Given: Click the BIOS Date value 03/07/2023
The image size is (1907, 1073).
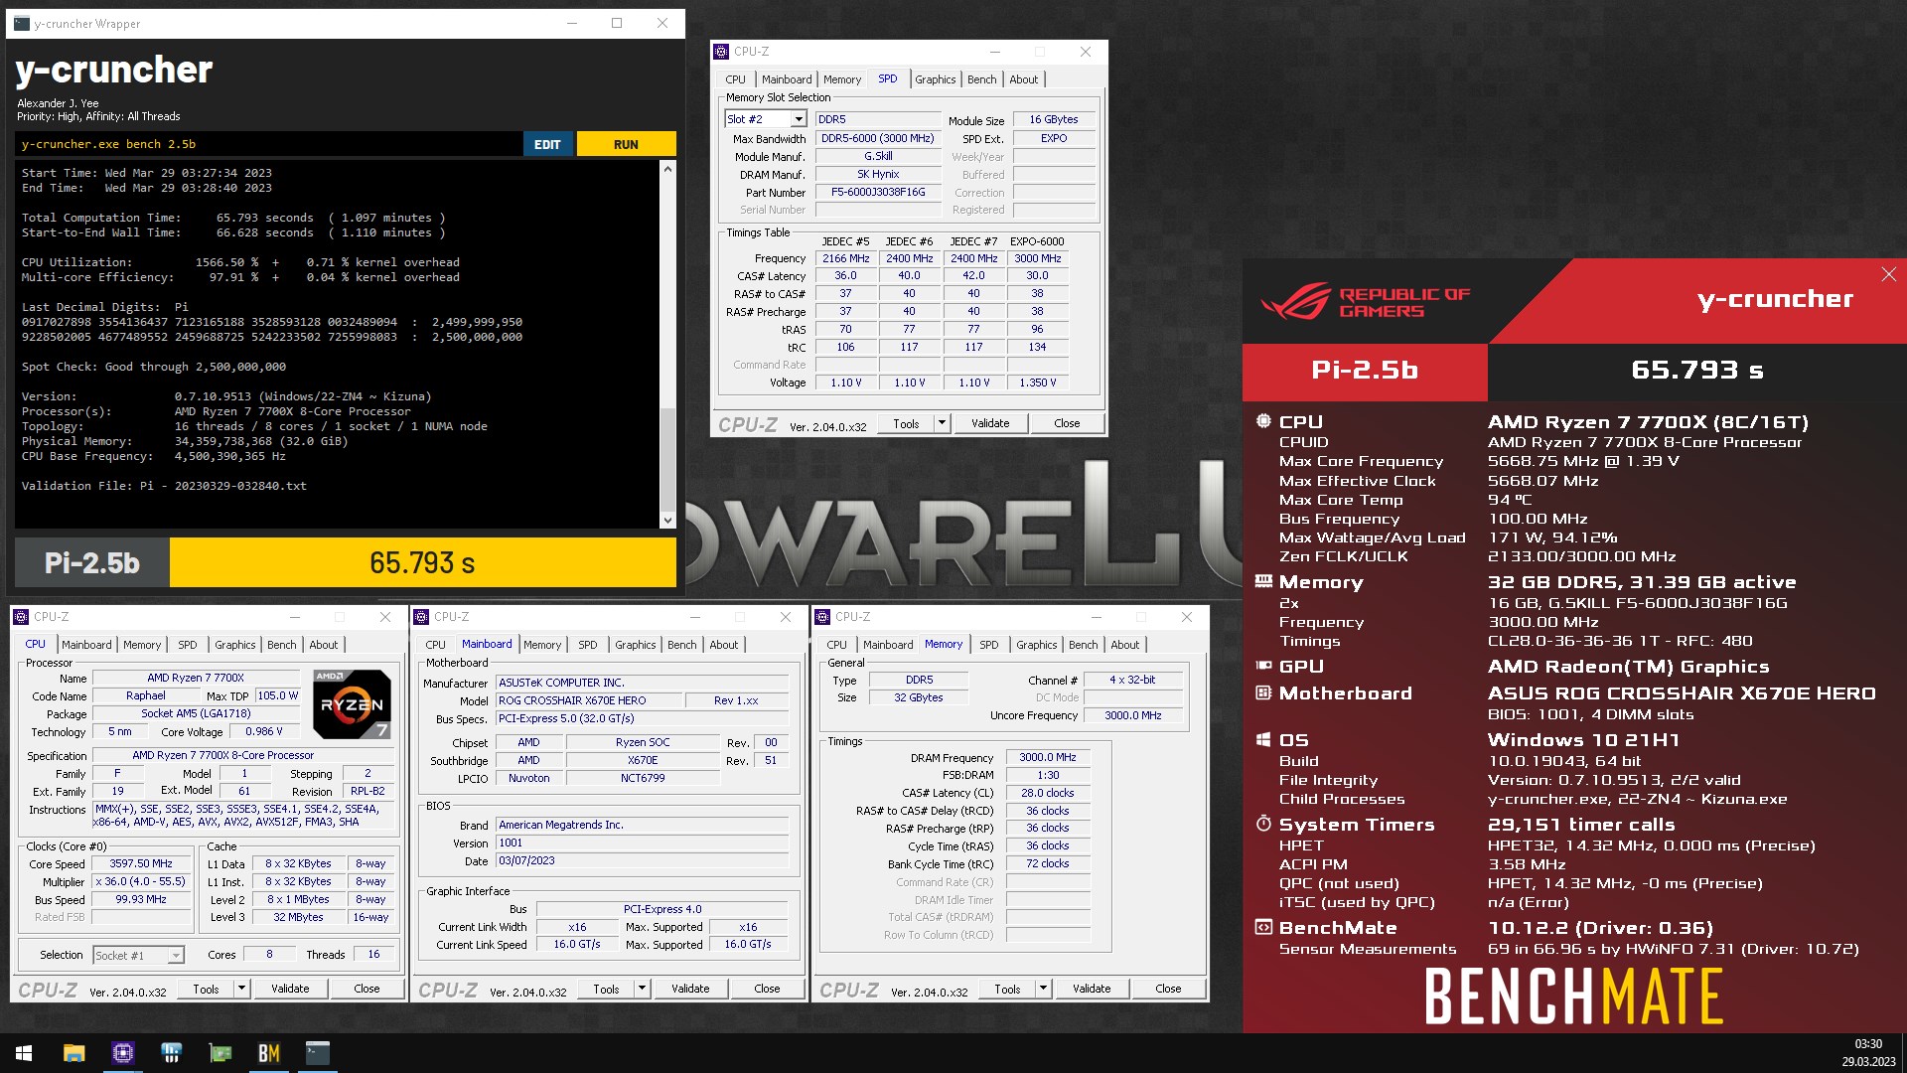Looking at the screenshot, I should coord(642,861).
